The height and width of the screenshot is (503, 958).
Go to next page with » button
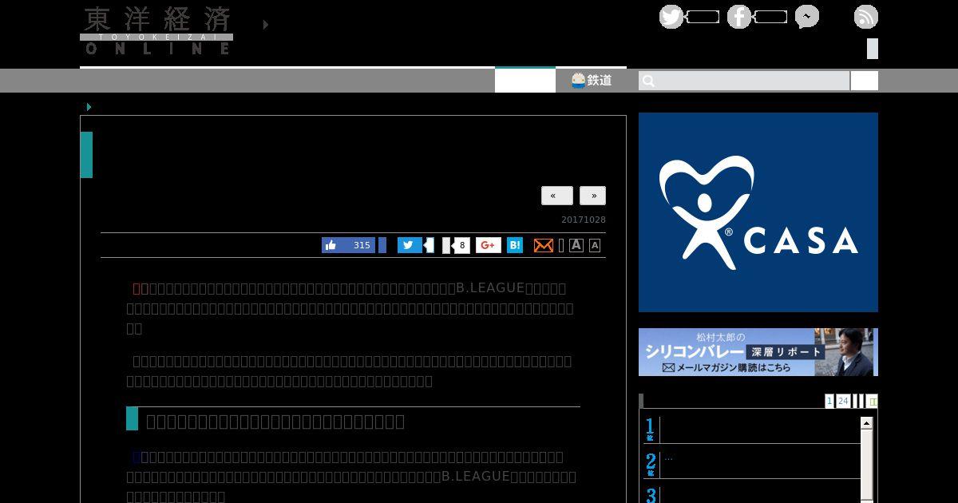593,196
